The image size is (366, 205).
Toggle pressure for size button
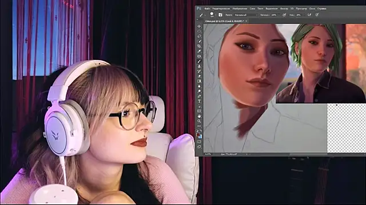pyautogui.click(x=317, y=15)
